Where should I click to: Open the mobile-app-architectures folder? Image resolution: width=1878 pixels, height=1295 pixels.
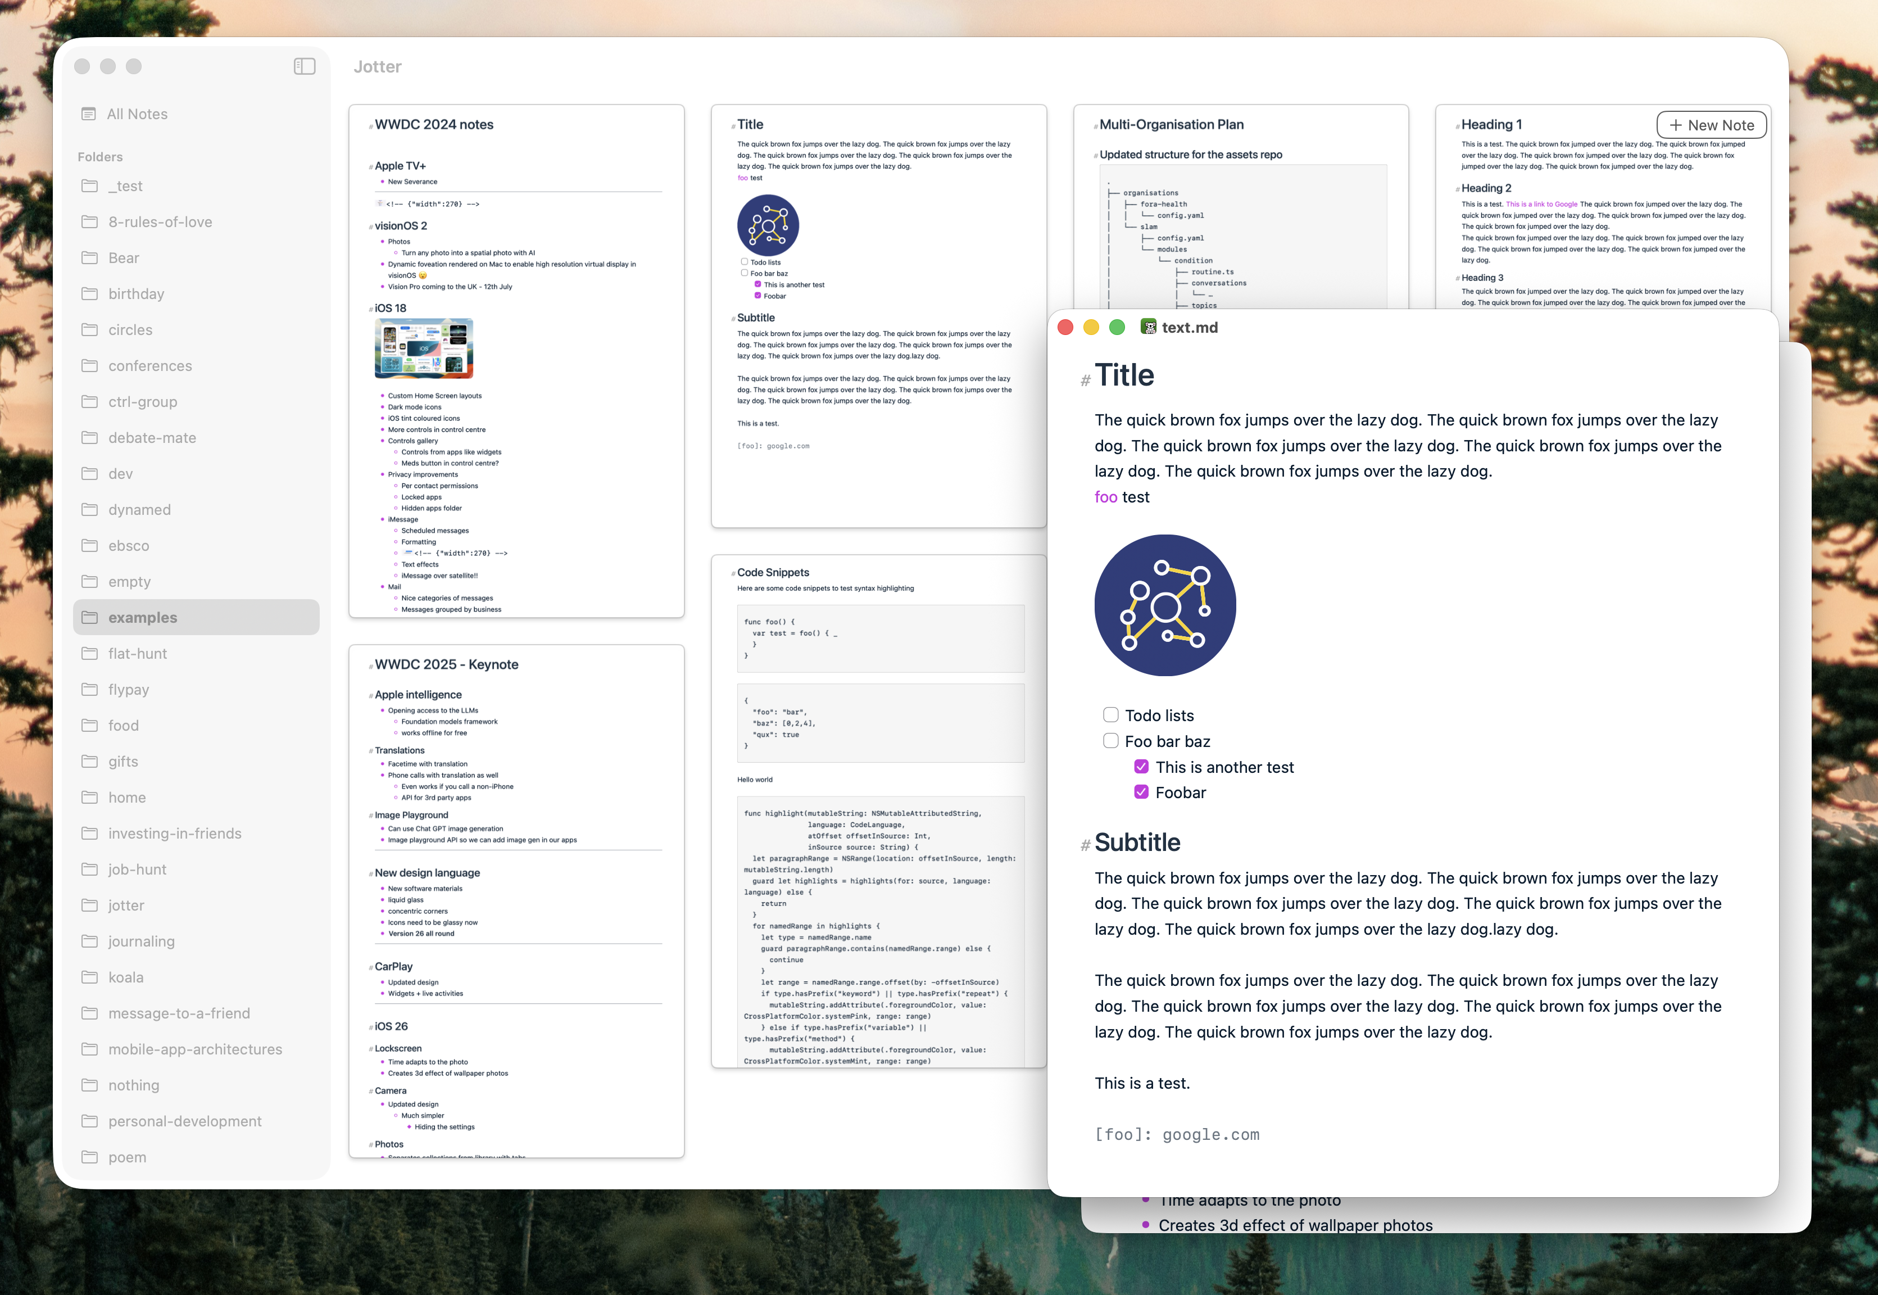194,1049
